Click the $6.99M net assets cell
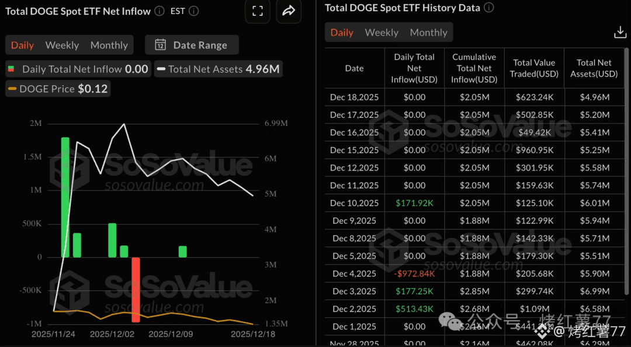The height and width of the screenshot is (347, 631). [594, 292]
